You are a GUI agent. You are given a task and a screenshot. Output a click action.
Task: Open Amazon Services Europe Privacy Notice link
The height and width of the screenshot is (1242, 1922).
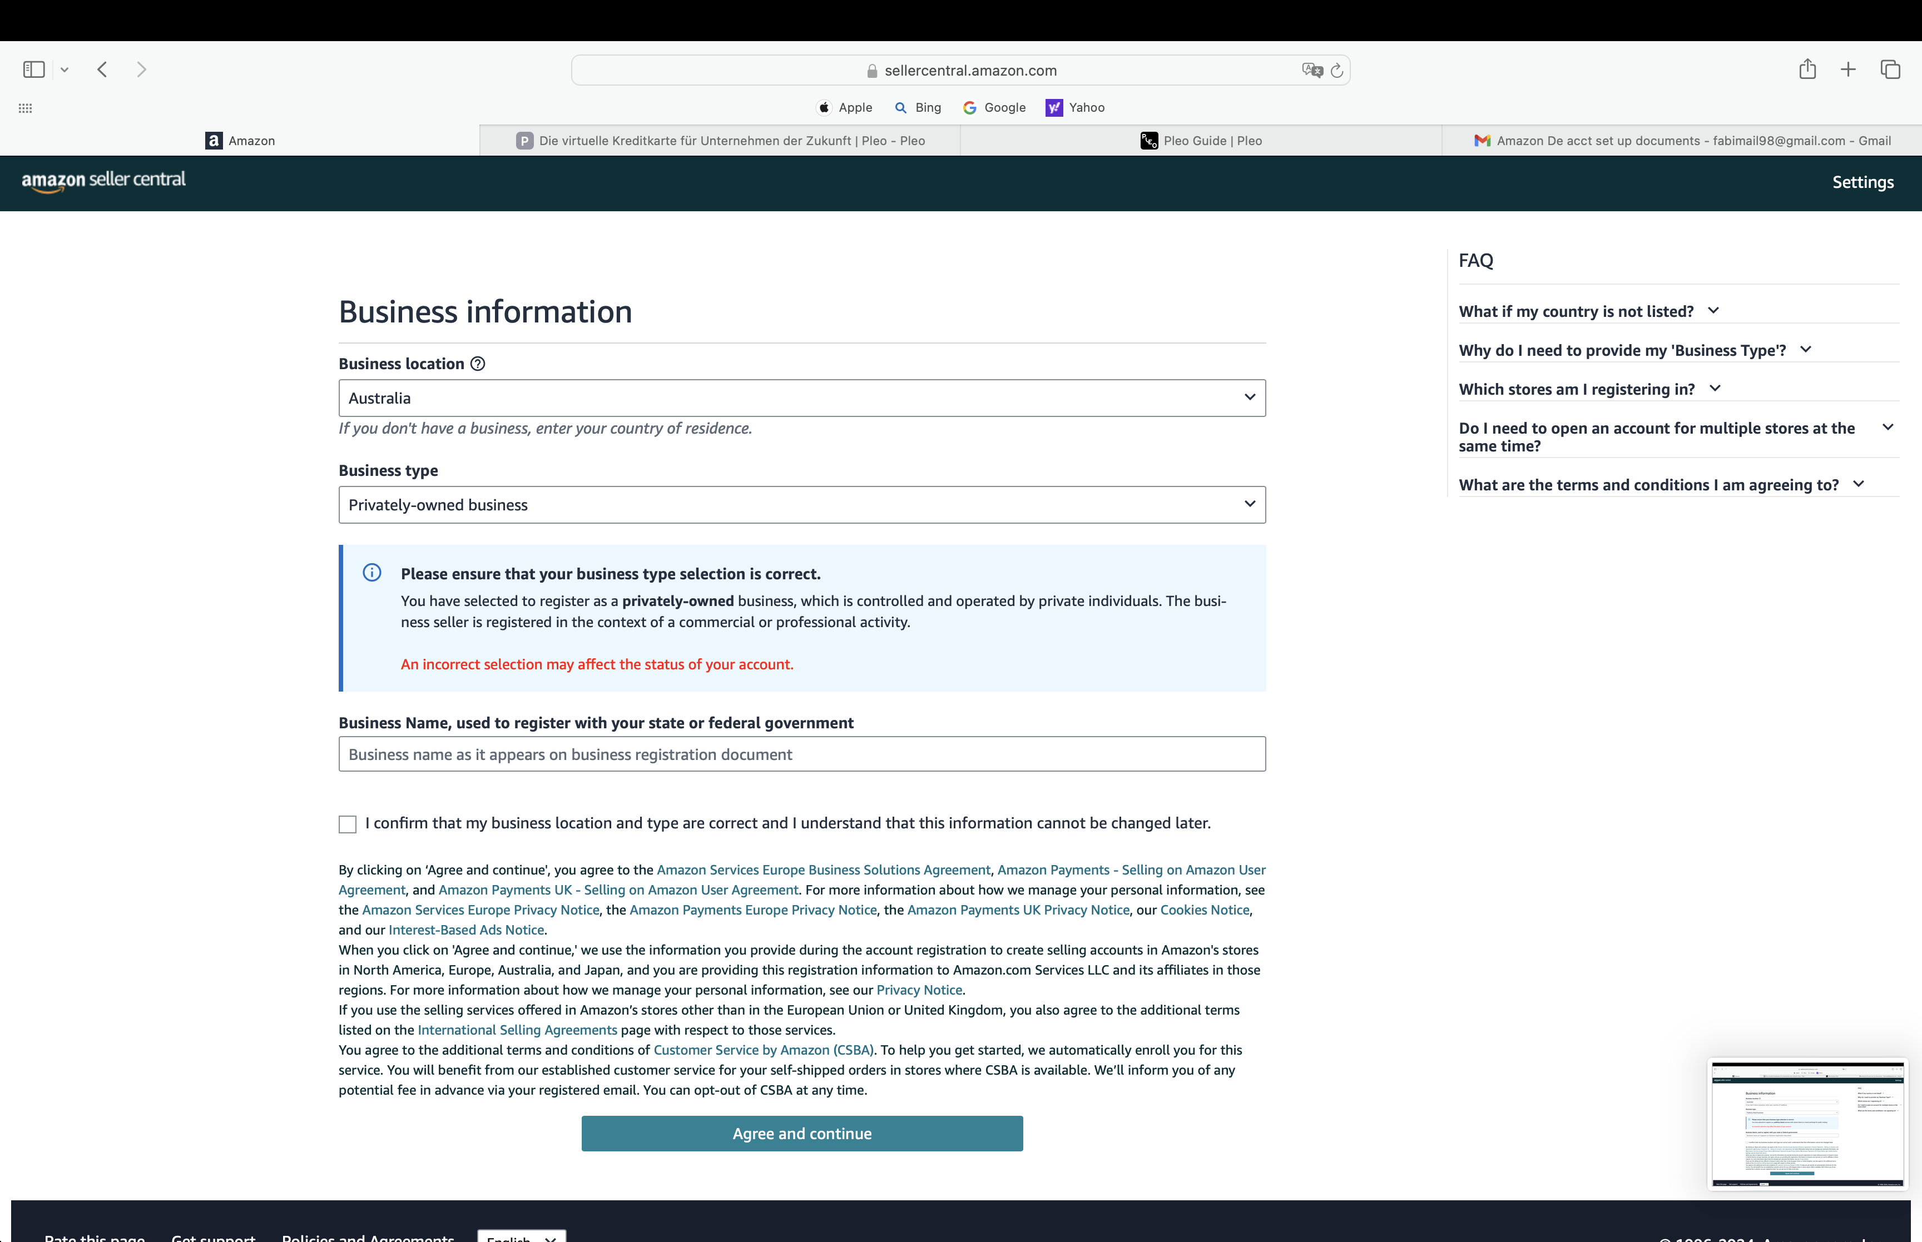click(x=481, y=910)
